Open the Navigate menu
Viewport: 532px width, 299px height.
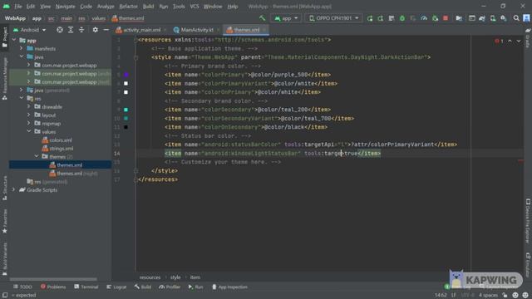[x=65, y=7]
